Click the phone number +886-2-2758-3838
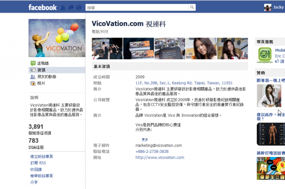 pos(152,152)
